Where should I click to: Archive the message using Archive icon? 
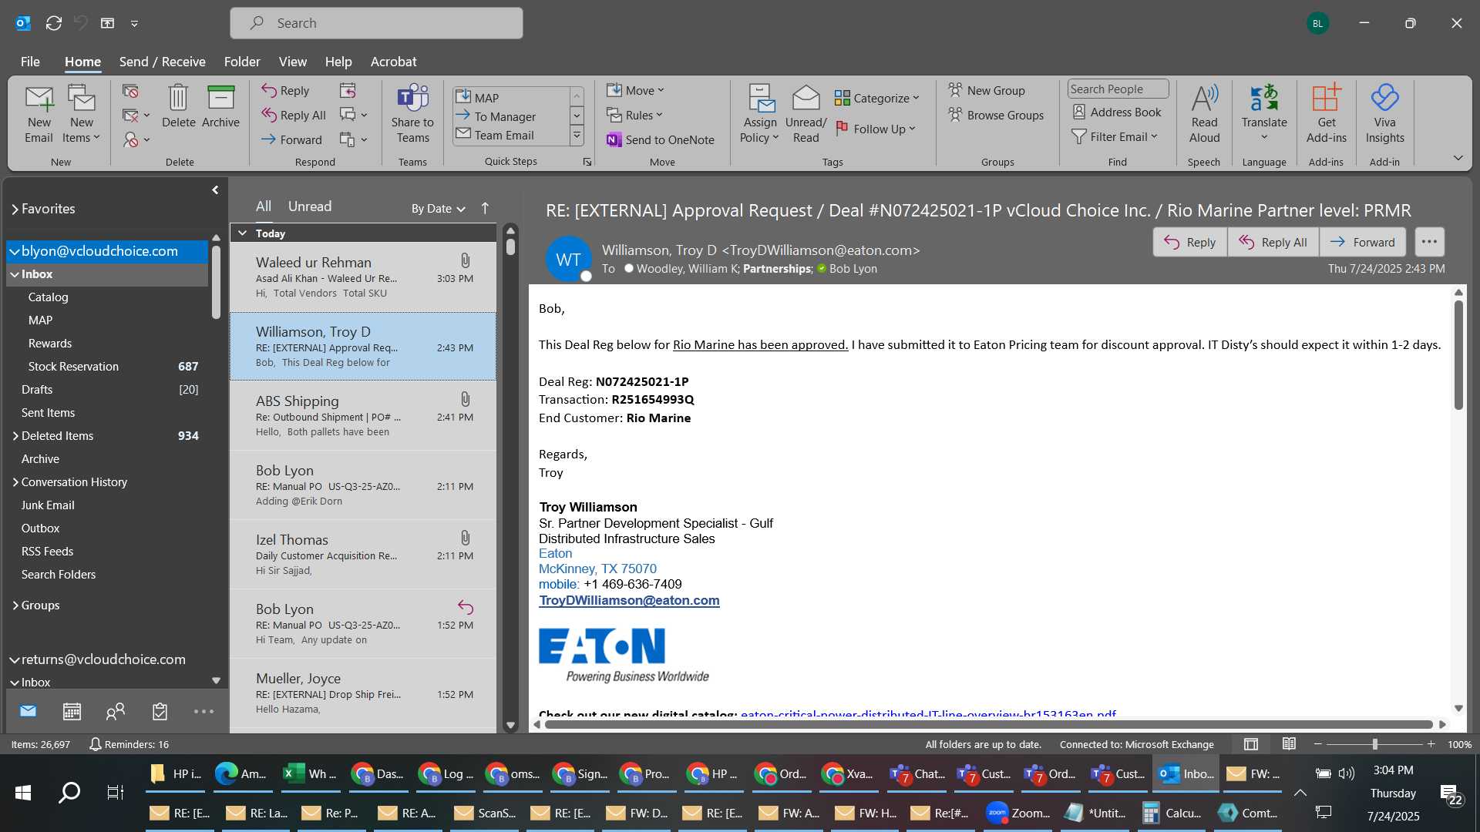(x=220, y=106)
